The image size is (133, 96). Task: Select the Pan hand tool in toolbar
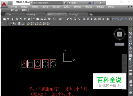[68, 19]
